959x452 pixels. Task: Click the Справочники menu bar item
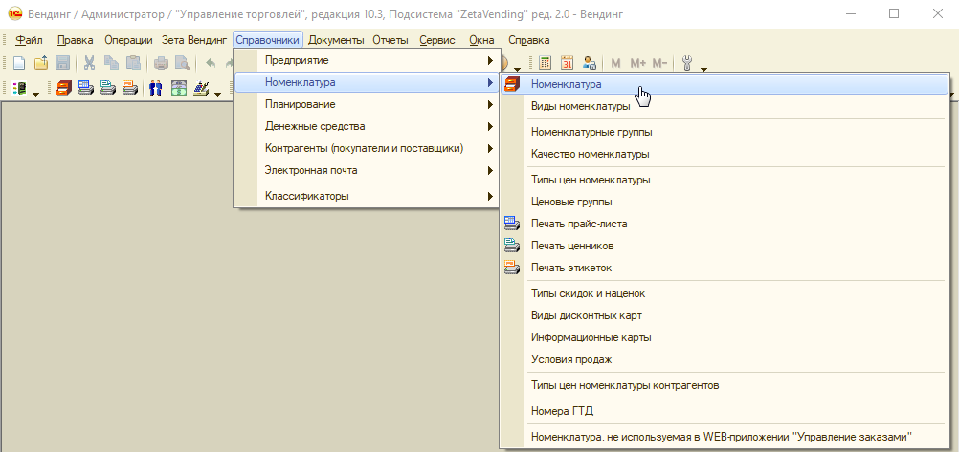tap(268, 40)
